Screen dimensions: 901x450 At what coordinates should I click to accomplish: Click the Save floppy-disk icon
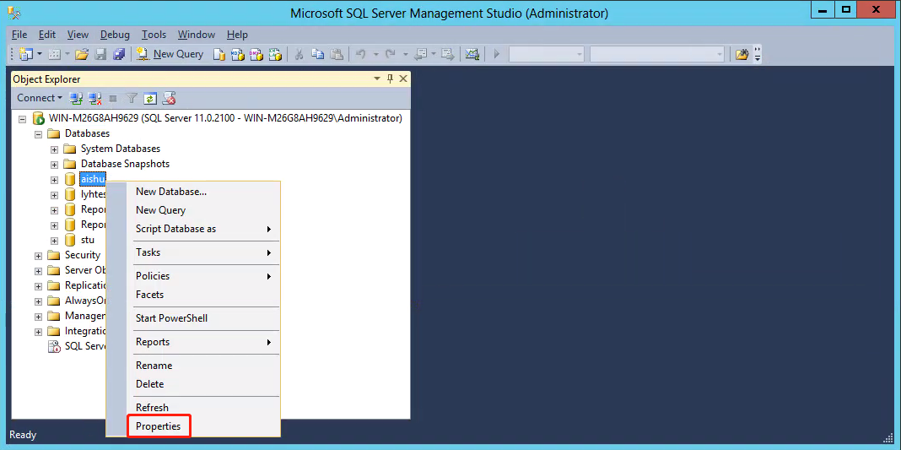(x=100, y=54)
